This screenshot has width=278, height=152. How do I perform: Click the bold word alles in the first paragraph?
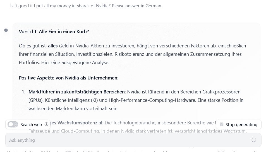click(x=53, y=46)
